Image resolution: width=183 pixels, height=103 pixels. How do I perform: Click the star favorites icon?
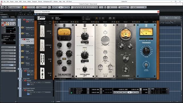114,18
